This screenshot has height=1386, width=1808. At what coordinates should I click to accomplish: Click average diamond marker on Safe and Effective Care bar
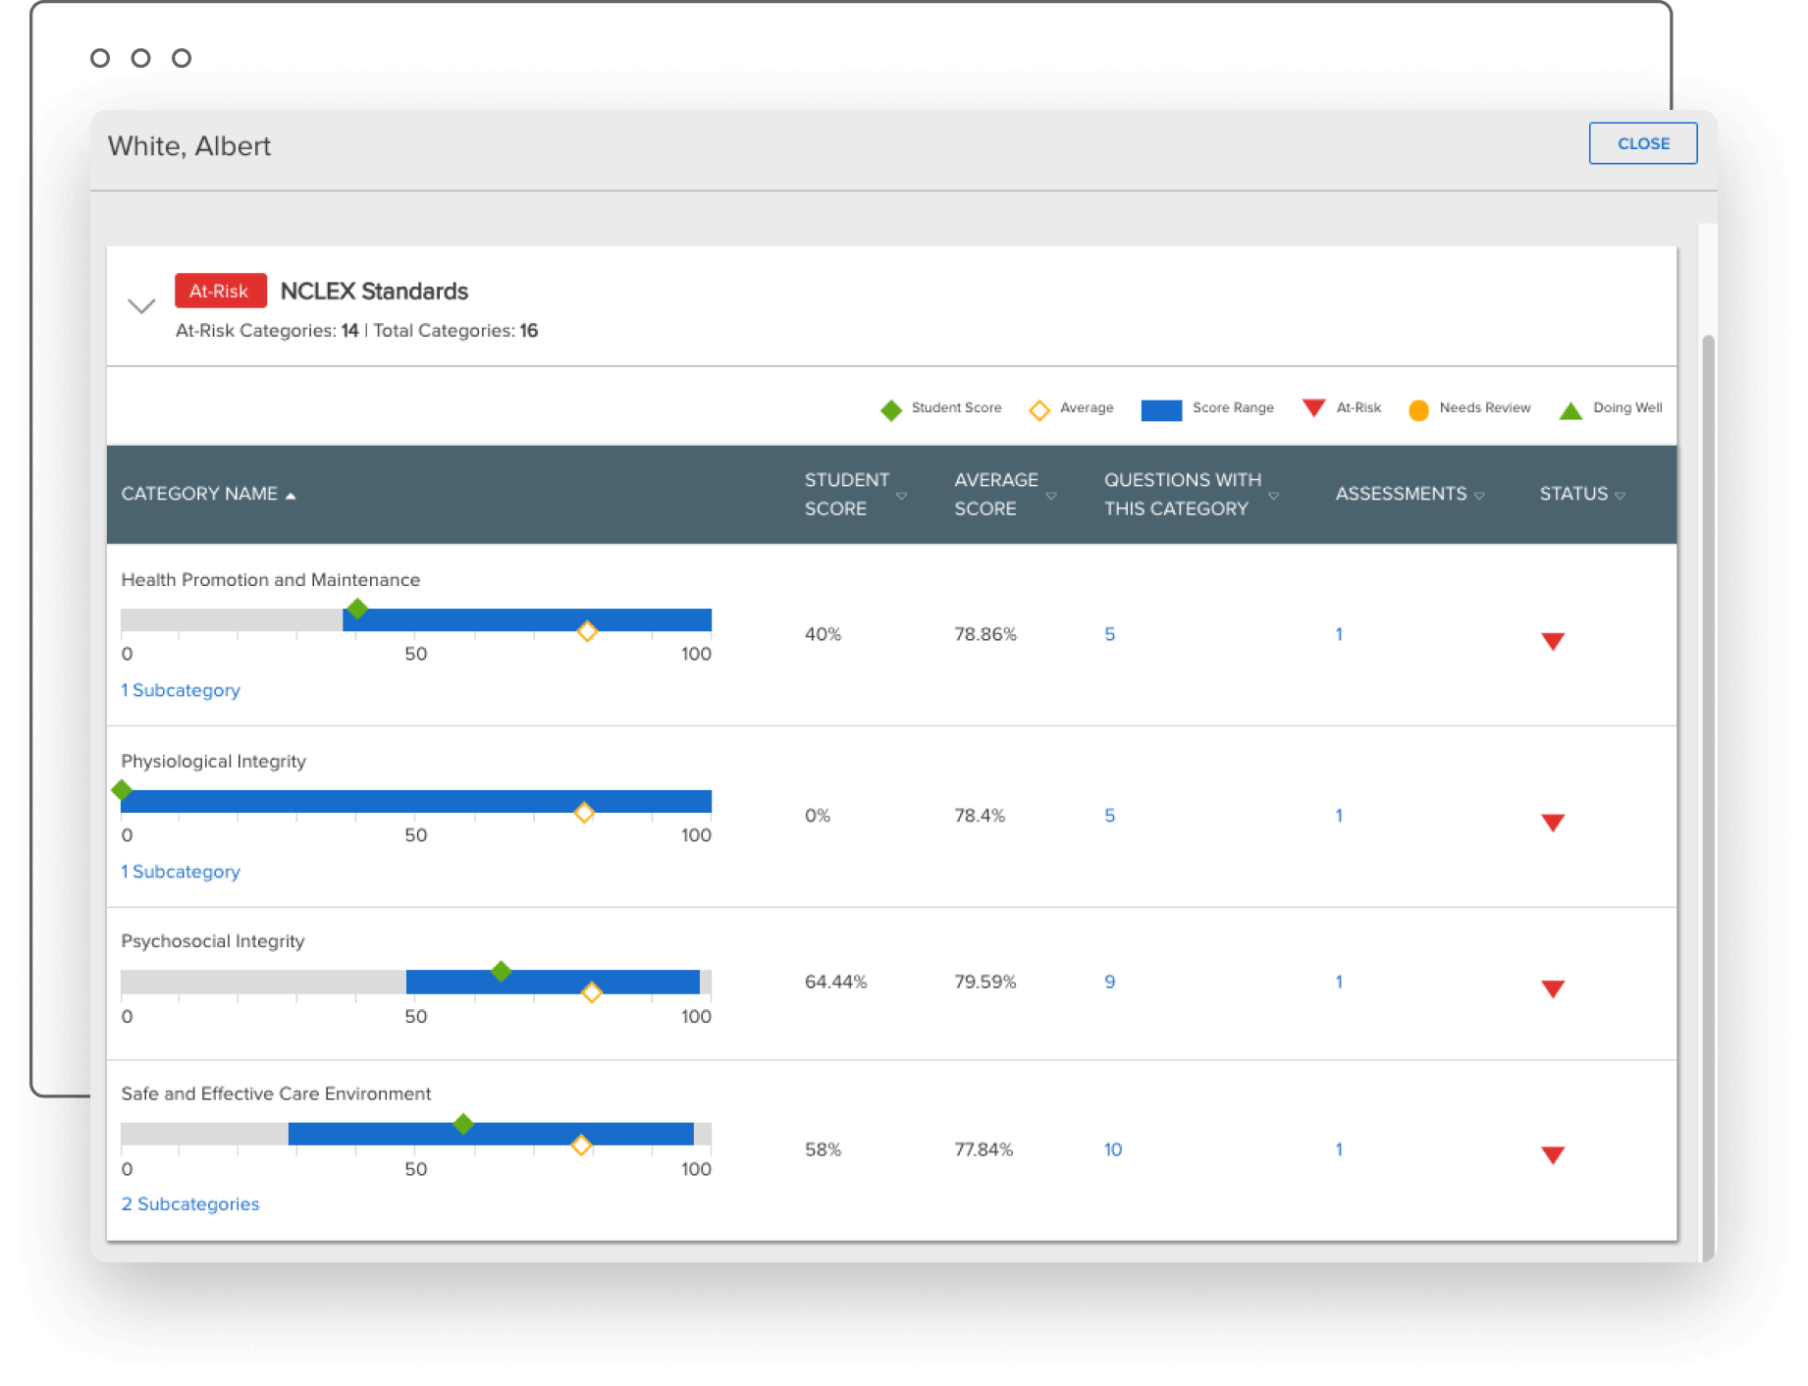pos(581,1145)
